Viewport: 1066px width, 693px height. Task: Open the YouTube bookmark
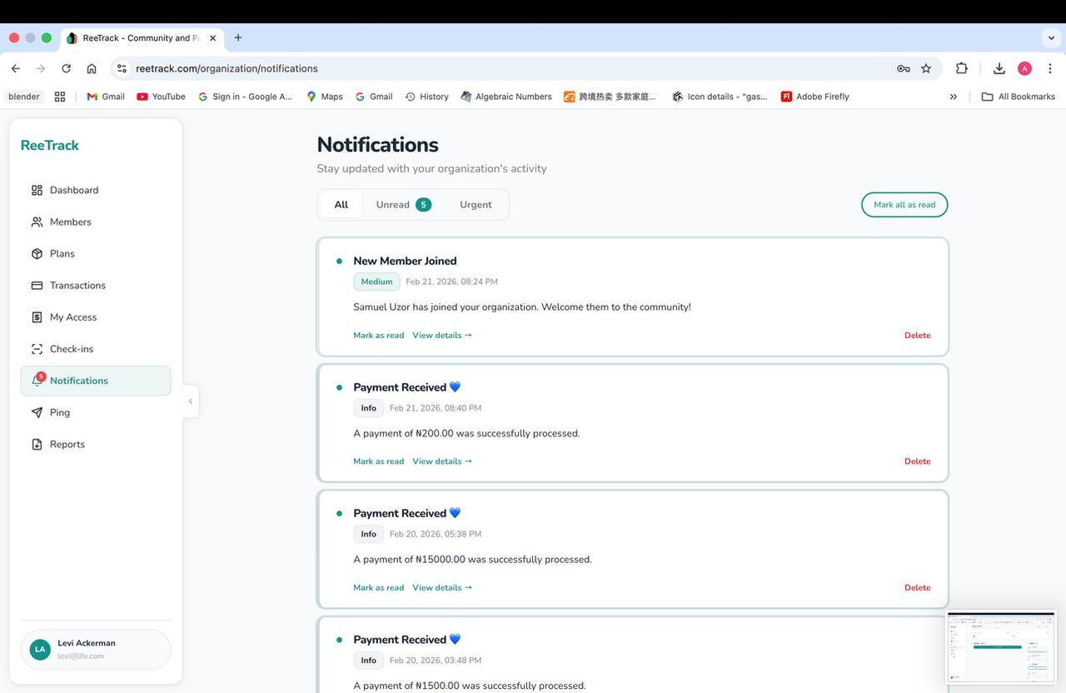161,96
